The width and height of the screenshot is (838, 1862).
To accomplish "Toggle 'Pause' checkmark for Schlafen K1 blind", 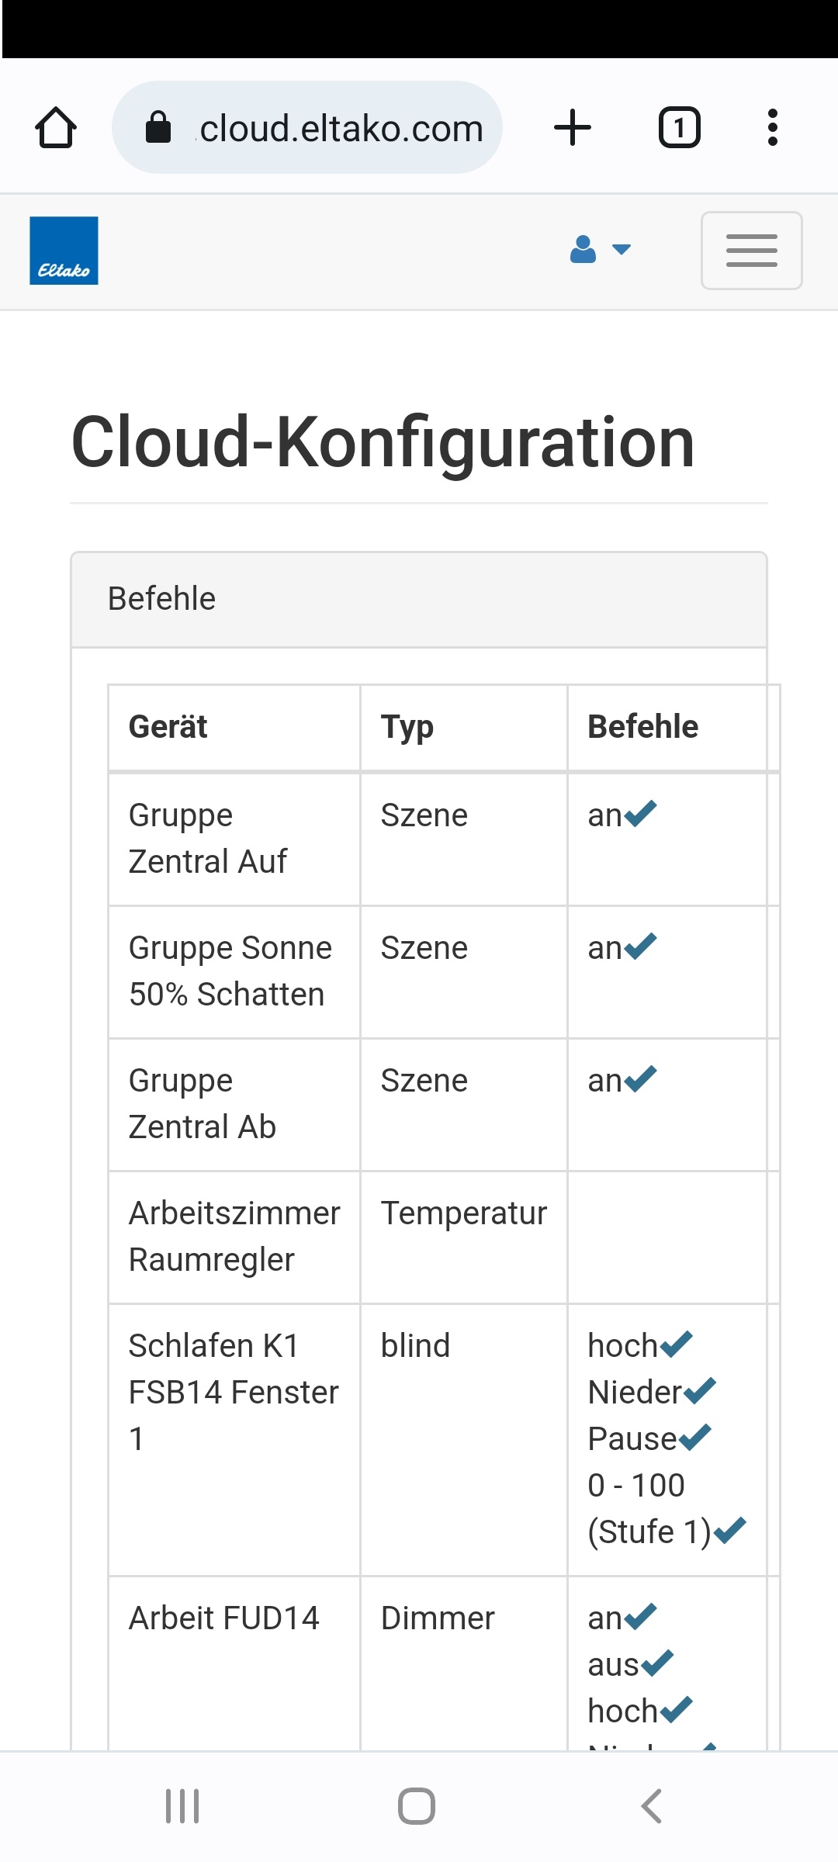I will coord(694,1438).
